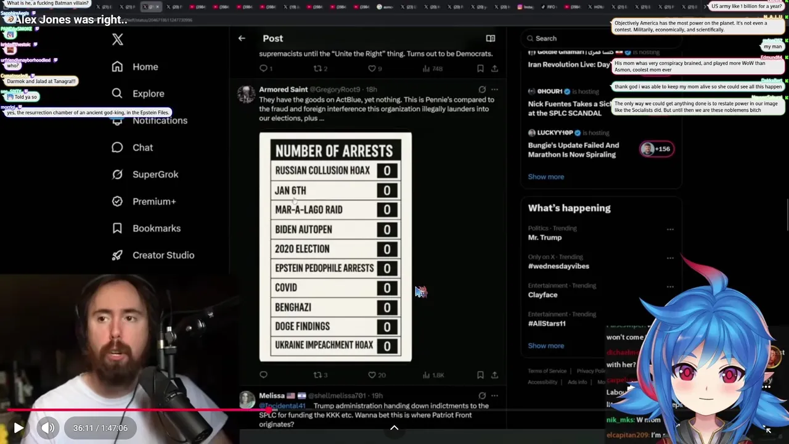
Task: Open Grok icon on Melissa's post
Action: (x=482, y=395)
